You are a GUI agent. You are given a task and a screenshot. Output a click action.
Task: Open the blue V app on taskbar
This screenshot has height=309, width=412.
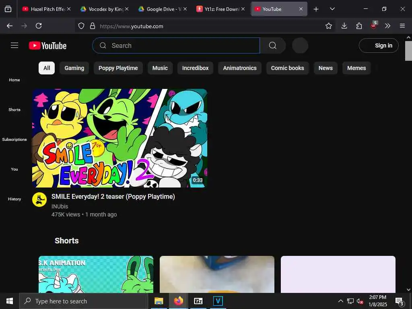[x=218, y=301]
